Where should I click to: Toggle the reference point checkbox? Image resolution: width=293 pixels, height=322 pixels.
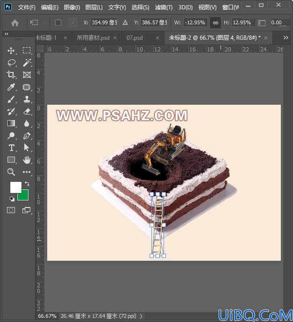[x=58, y=22]
